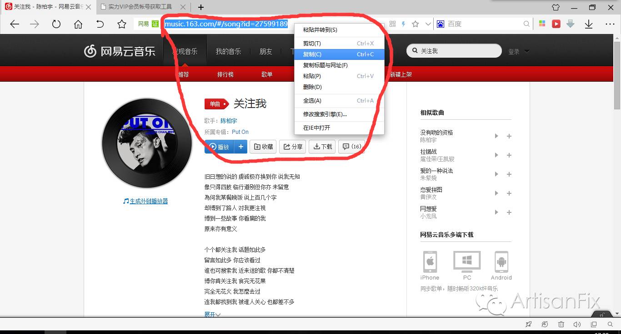621x334 pixels.
Task: Open QR code icon in address bar
Action: pos(393,24)
